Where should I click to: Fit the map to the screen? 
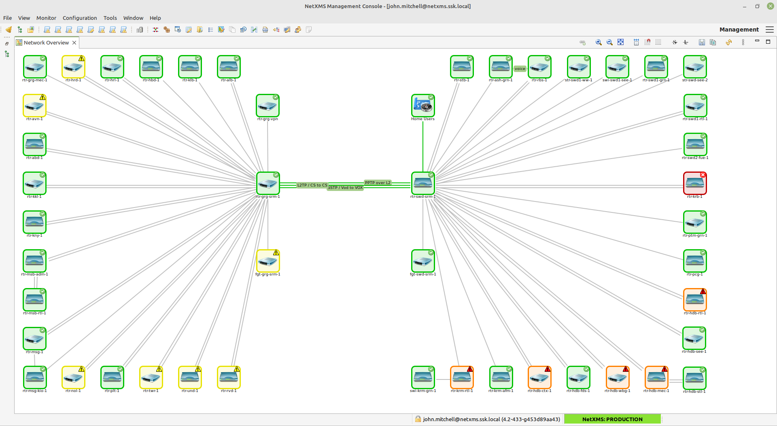621,42
